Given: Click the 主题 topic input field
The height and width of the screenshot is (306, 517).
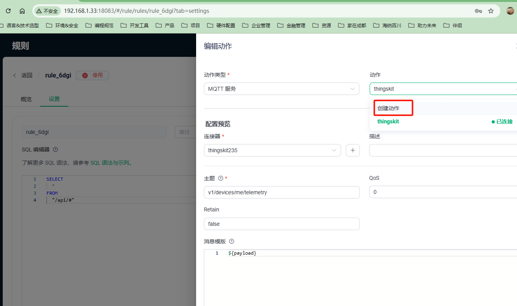Looking at the screenshot, I should (x=281, y=192).
